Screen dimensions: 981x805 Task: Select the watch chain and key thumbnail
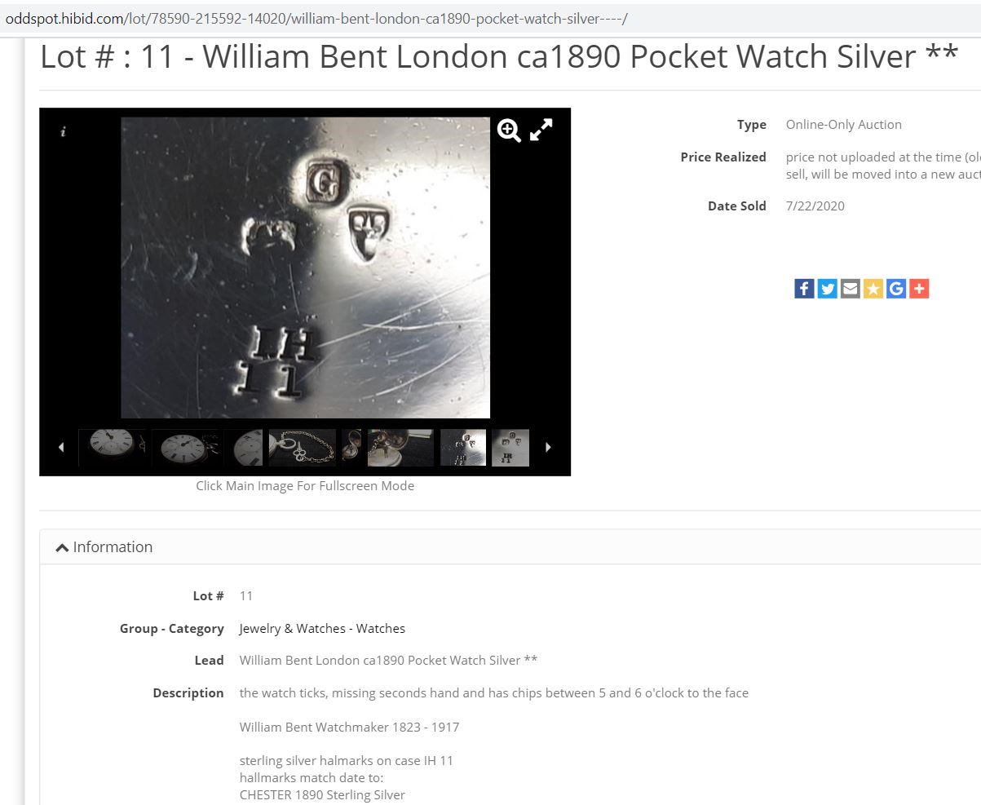point(303,448)
